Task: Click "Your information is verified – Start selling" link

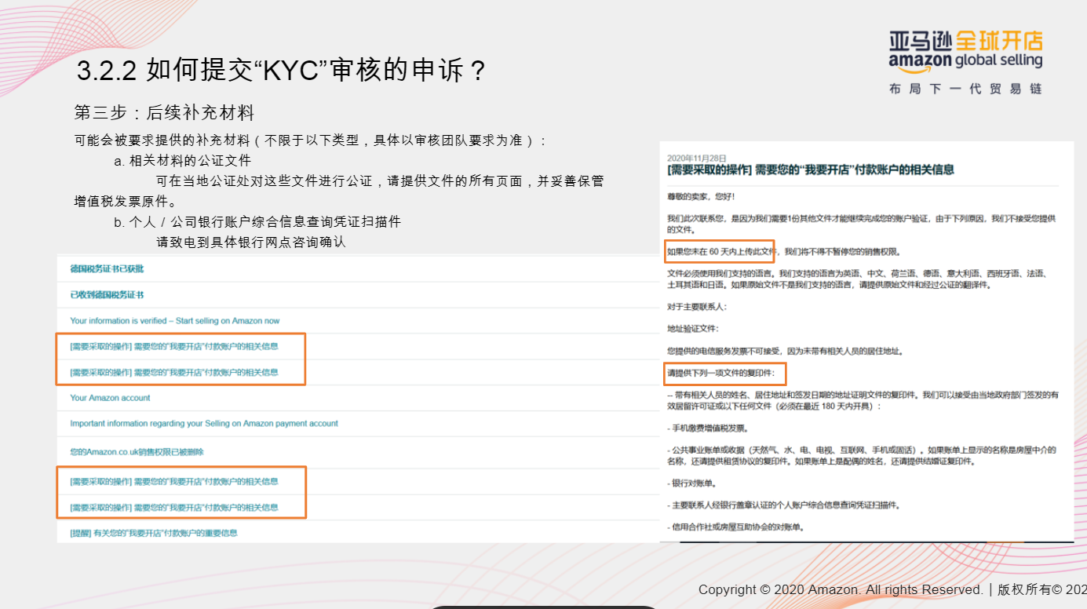Action: click(175, 320)
